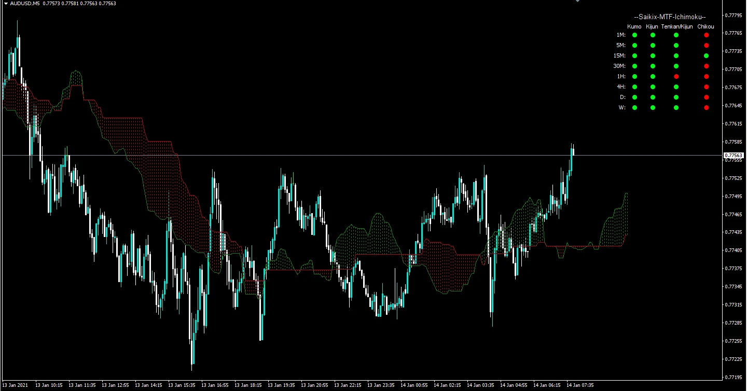Click the chart shift triangle at top edge
This screenshot has width=747, height=391.
tap(577, 2)
